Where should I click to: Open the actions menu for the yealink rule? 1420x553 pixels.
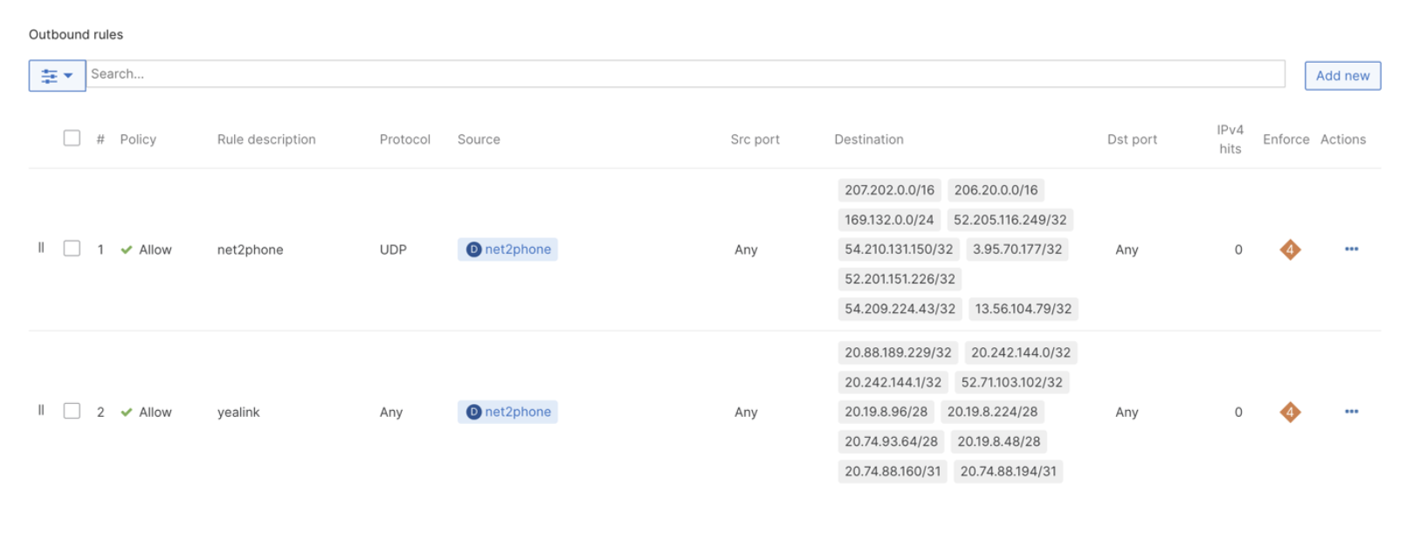(1351, 412)
